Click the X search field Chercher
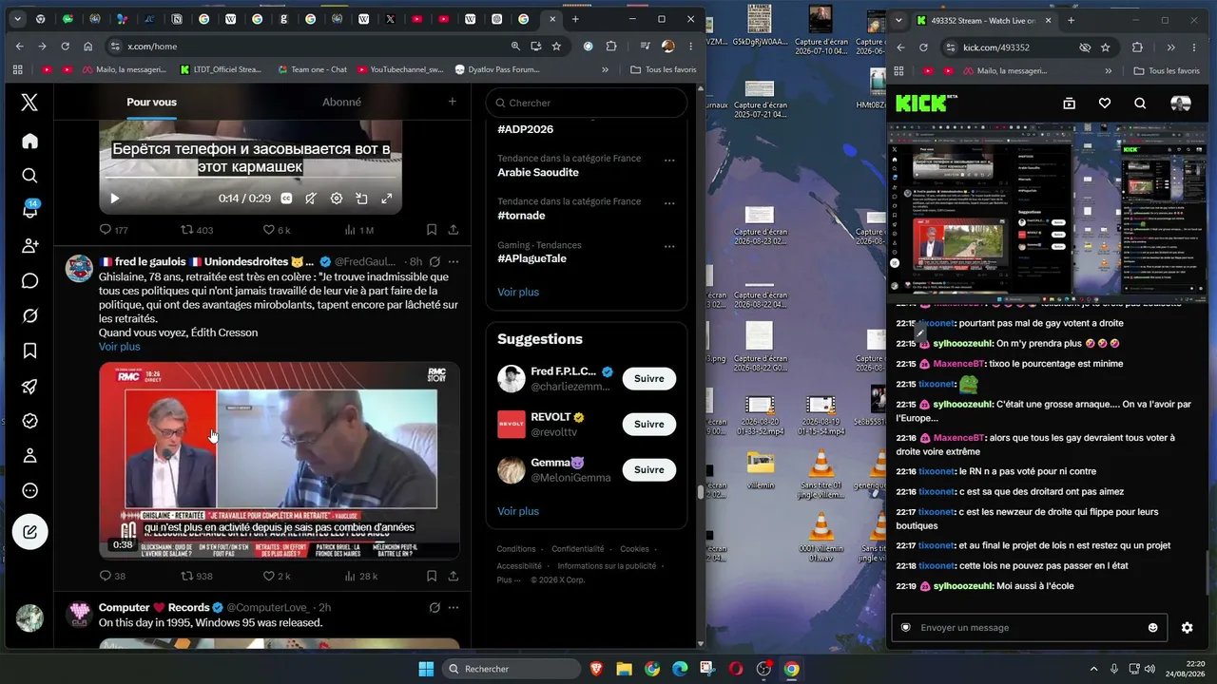1217x684 pixels. click(x=587, y=103)
